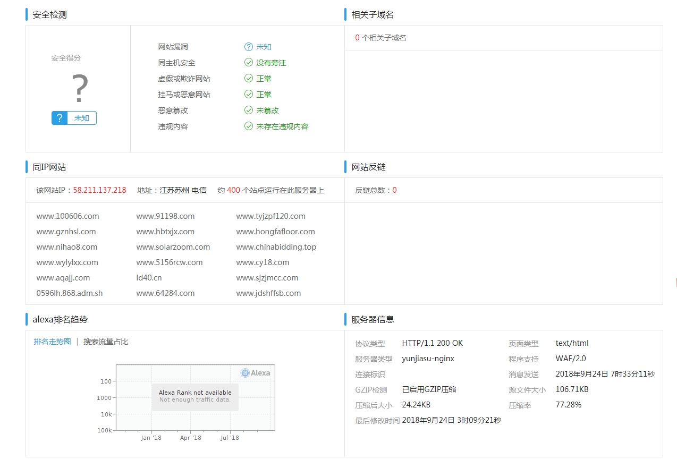Click the blue question mark security badge

[x=60, y=118]
